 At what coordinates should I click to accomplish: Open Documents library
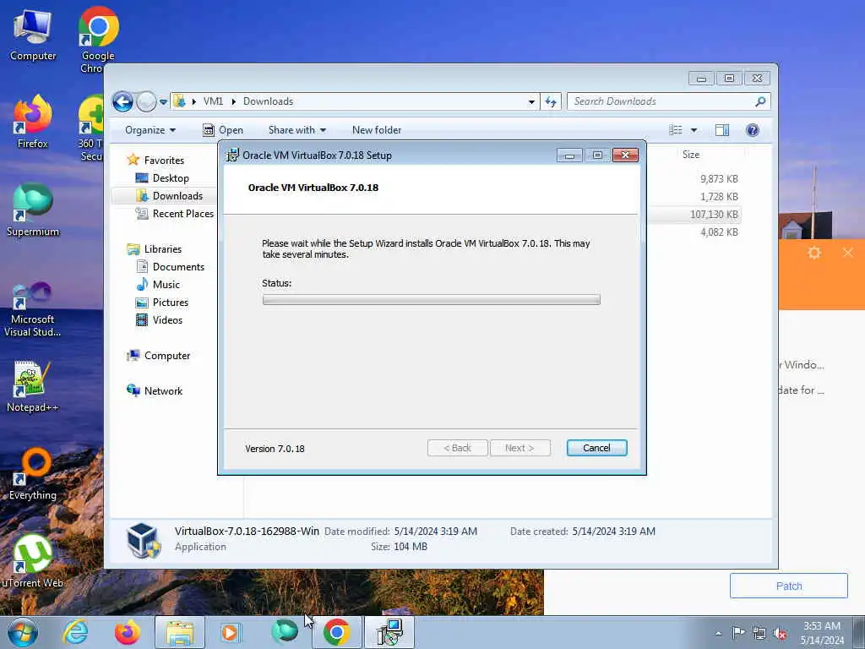click(178, 266)
